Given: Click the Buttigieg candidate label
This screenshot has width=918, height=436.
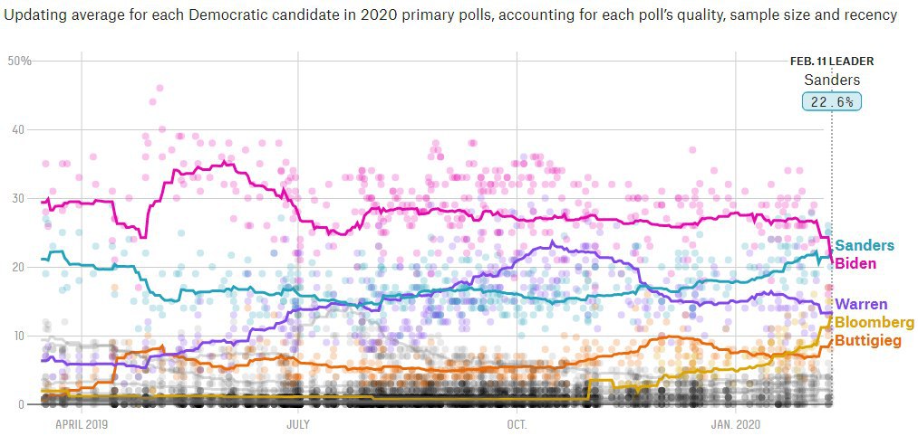Looking at the screenshot, I should (x=874, y=340).
